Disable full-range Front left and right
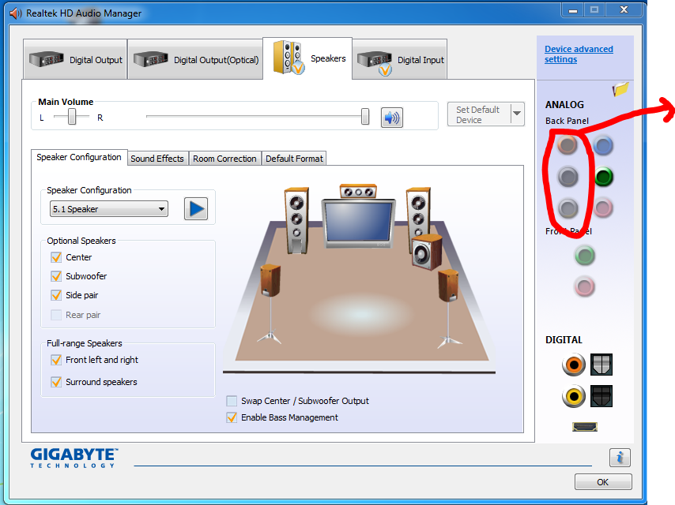675x505 pixels. [56, 360]
